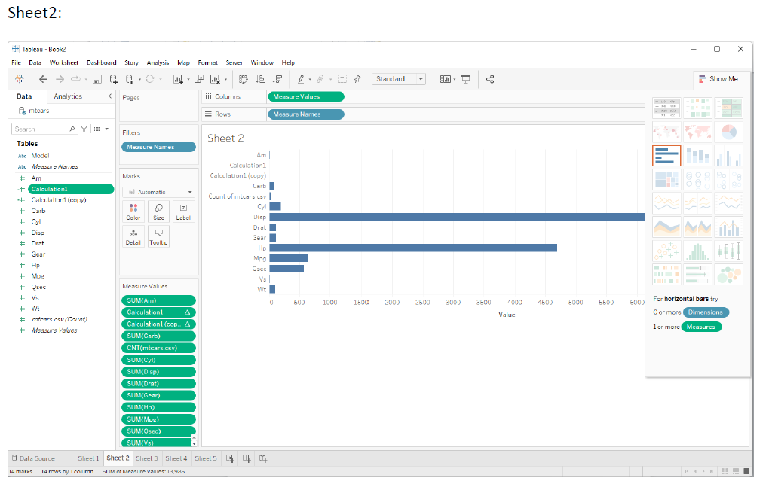Screen dimensions: 769x487
Task: Select the treemap chart in Show Me
Action: [666, 179]
